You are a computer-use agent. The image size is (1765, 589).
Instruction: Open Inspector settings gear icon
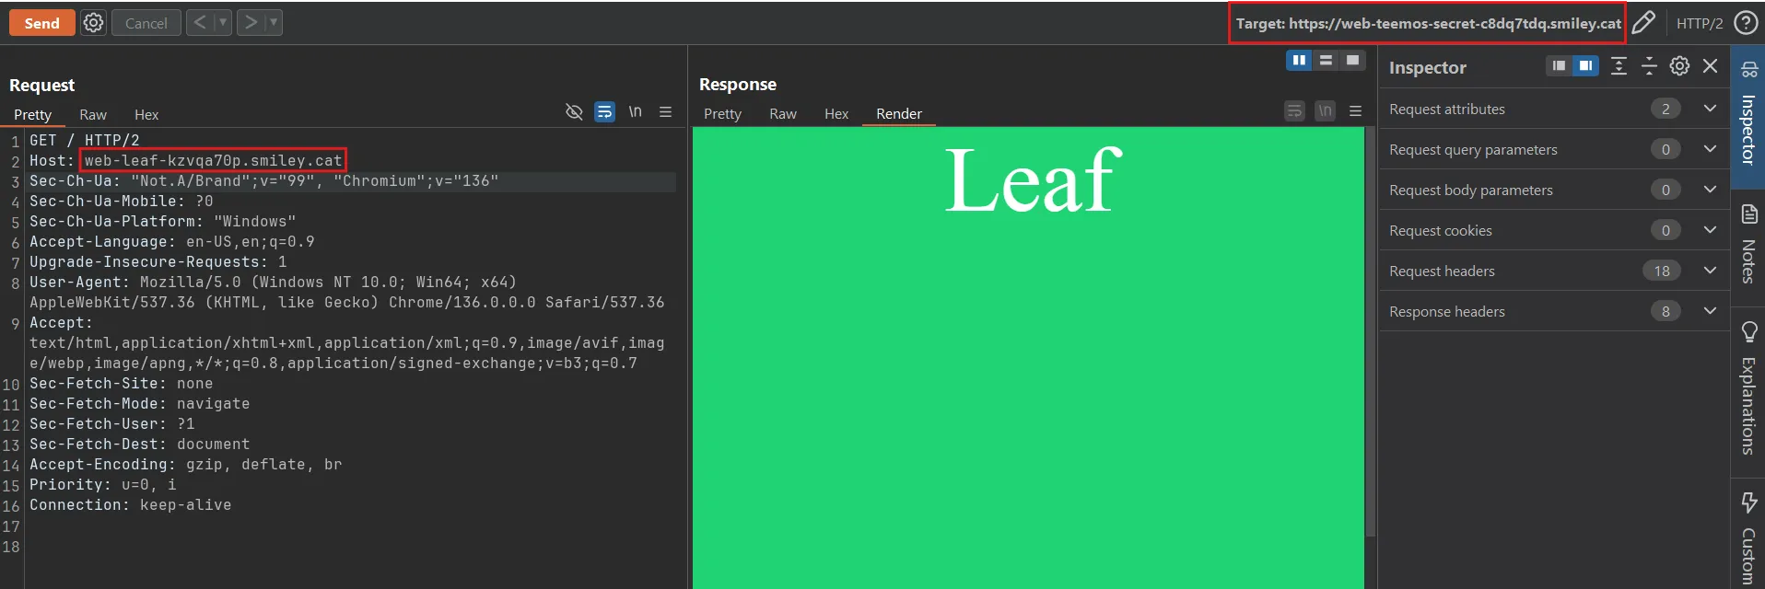click(x=1679, y=66)
